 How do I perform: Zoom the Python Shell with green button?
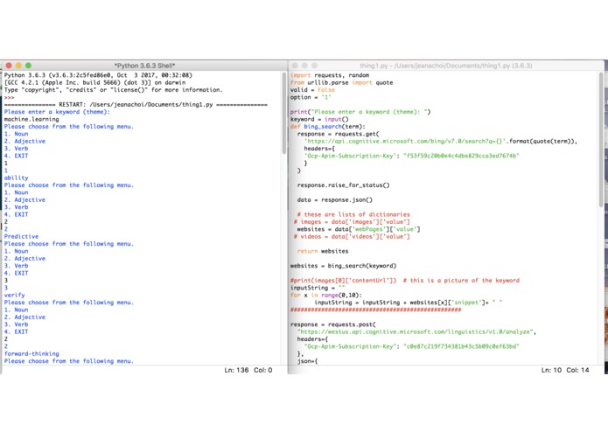pos(28,66)
